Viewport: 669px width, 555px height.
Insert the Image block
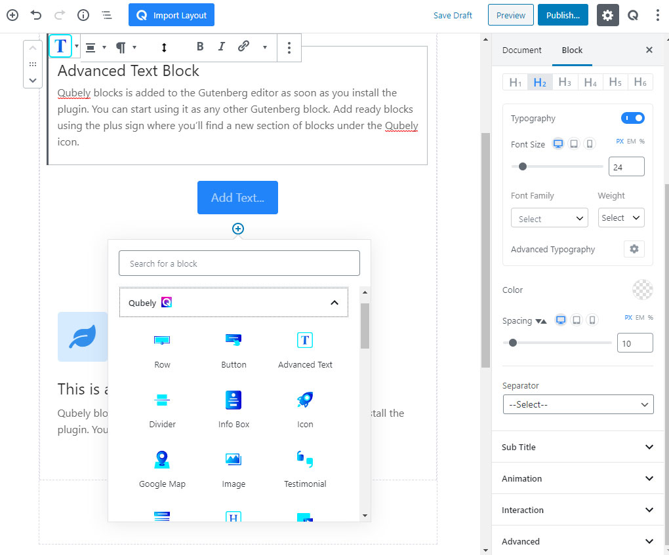click(233, 470)
